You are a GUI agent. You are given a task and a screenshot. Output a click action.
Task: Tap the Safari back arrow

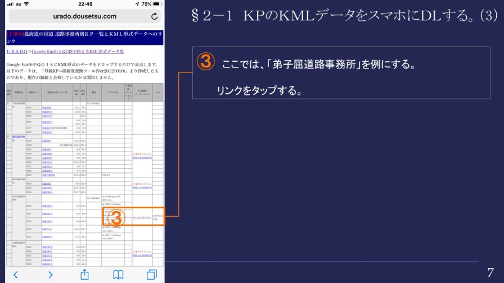16,274
